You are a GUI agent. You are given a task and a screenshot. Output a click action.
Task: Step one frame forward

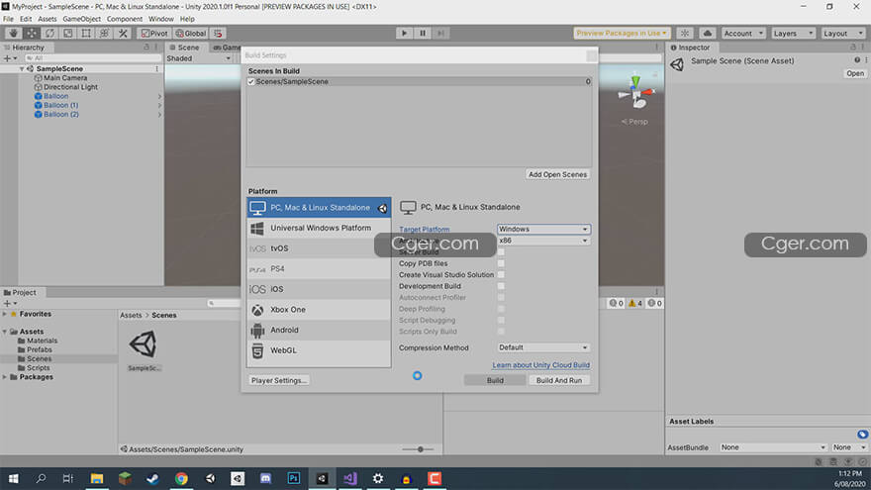(x=440, y=34)
